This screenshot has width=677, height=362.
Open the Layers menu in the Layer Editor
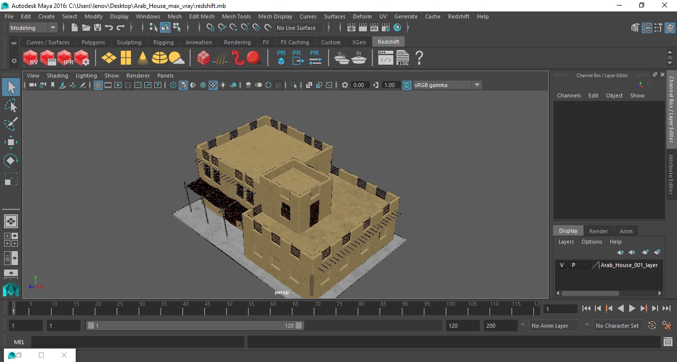point(566,242)
